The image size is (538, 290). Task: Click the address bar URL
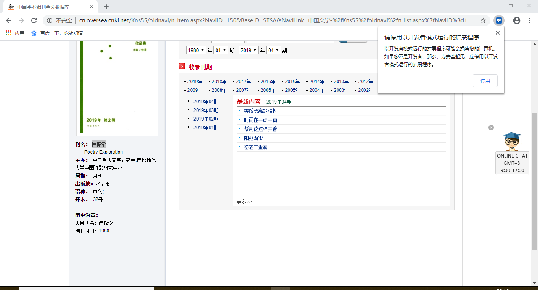(x=276, y=20)
